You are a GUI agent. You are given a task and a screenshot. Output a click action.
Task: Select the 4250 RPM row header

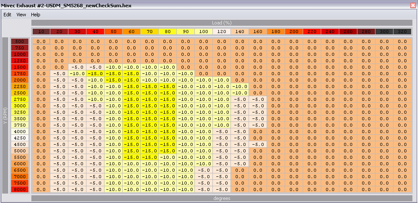19,138
